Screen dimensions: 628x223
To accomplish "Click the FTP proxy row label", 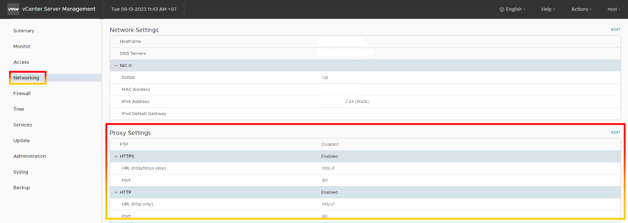I will tap(124, 145).
